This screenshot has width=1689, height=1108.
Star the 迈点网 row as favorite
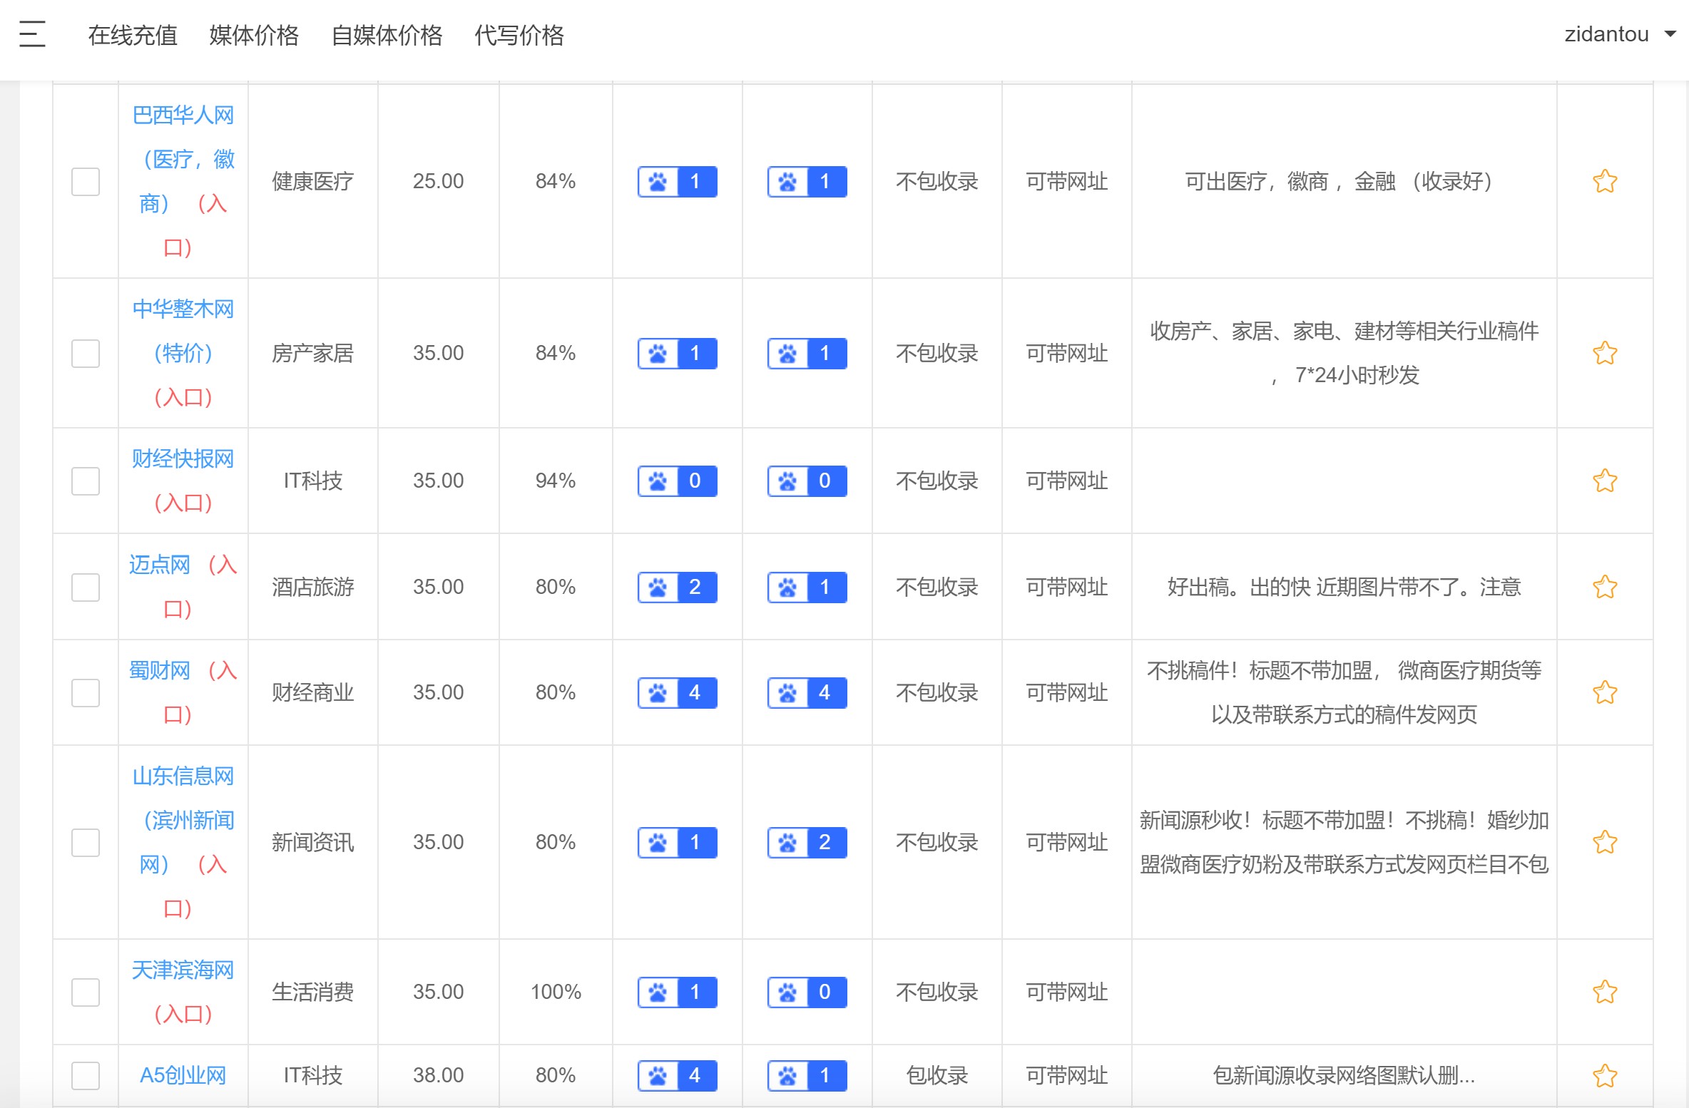pos(1605,587)
